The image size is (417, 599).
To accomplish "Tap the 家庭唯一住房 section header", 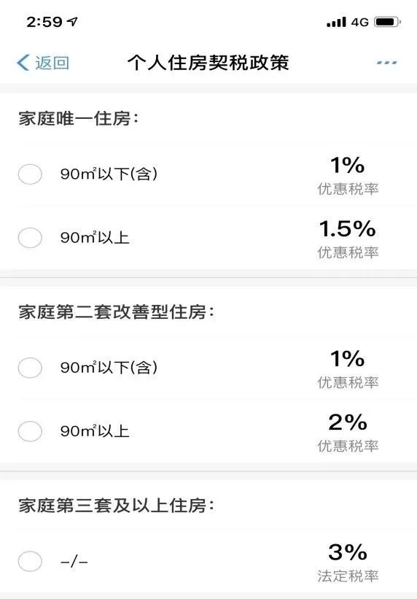I will click(78, 118).
